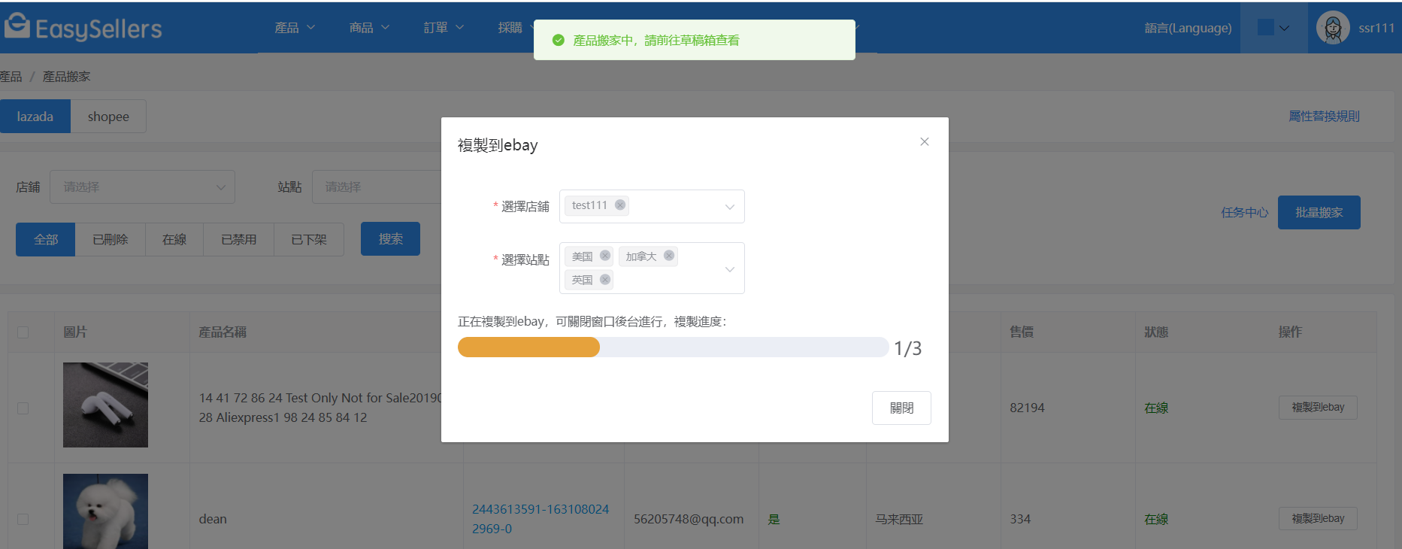
Task: Click 複製到ebay for the 82194 row
Action: point(1318,408)
